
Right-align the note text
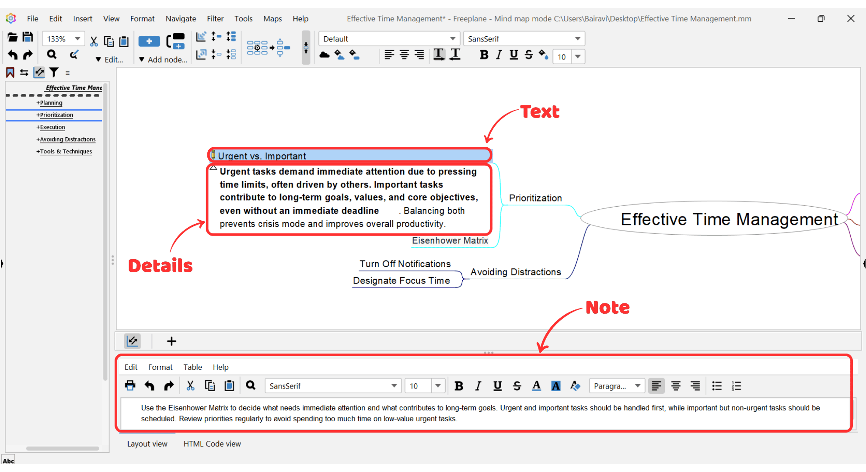tap(695, 386)
